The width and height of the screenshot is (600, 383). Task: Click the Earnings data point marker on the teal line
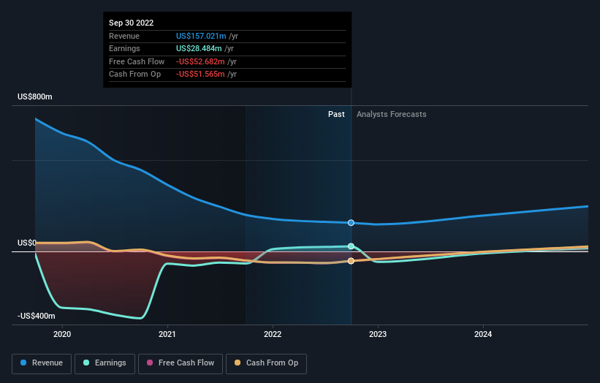351,246
